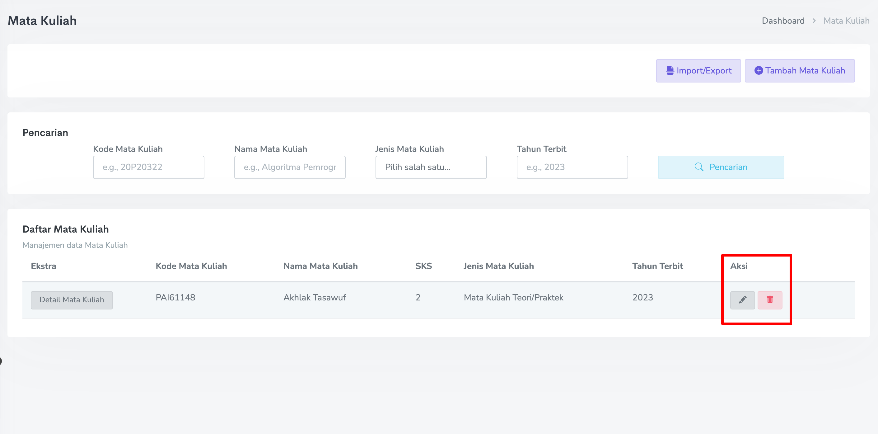Focus the Kode Mata Kuliah search field

point(149,167)
